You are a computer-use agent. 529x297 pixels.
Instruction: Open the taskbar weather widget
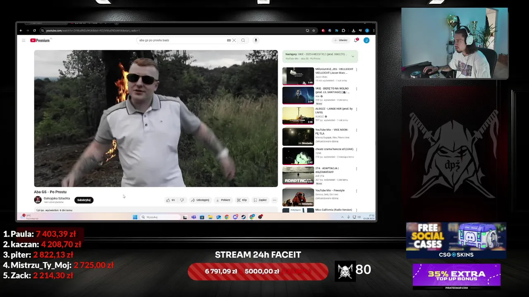click(29, 217)
